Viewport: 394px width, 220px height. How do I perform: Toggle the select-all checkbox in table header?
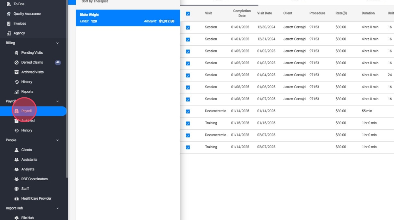tap(188, 14)
